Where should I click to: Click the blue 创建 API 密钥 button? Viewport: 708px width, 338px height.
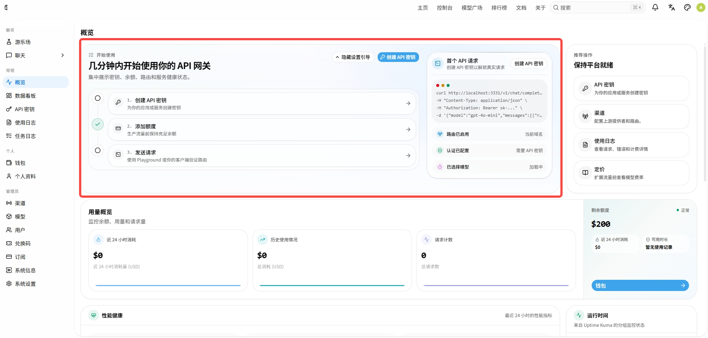click(399, 57)
